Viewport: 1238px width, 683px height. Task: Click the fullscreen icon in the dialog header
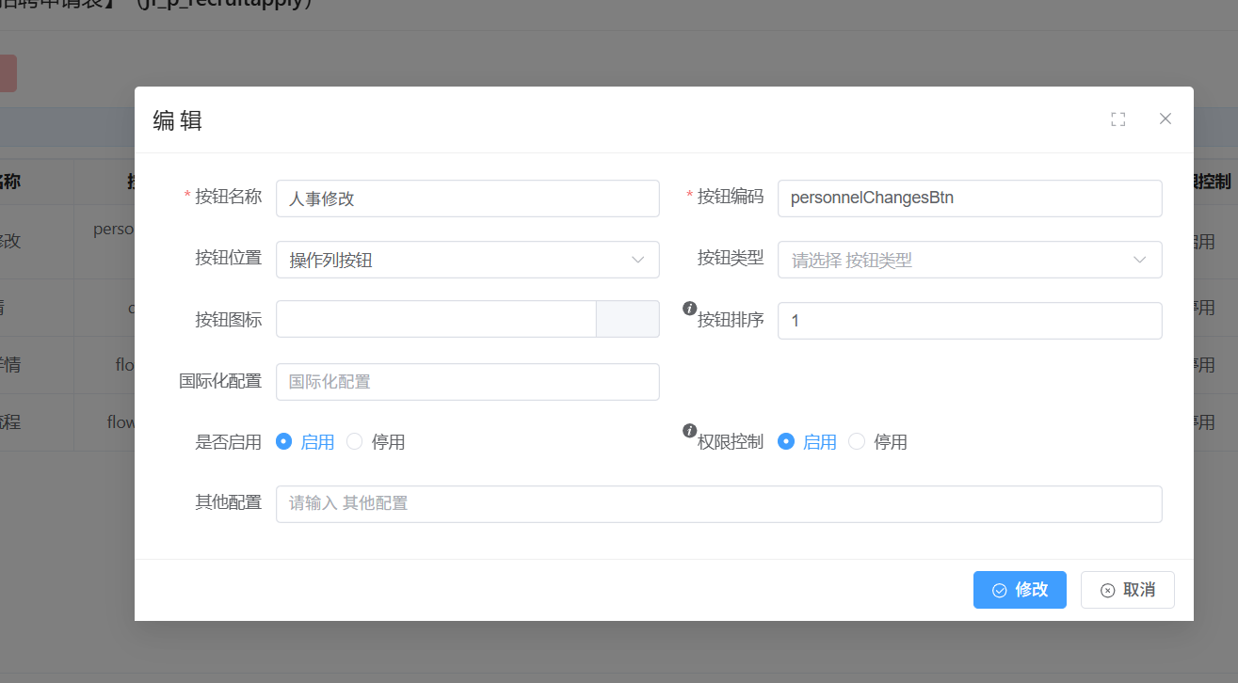pos(1117,119)
